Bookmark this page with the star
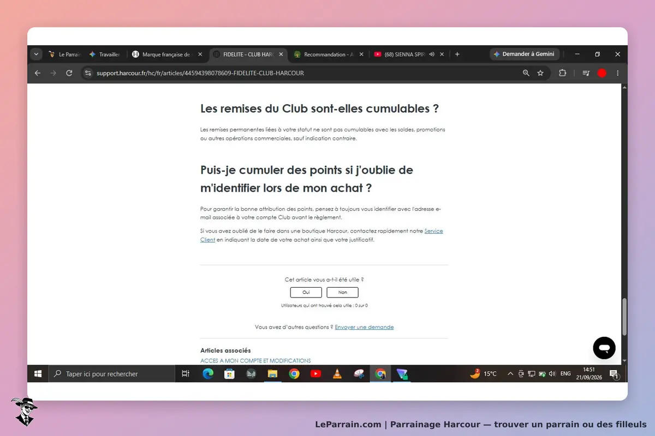Screen dimensions: 655x436 coord(540,73)
